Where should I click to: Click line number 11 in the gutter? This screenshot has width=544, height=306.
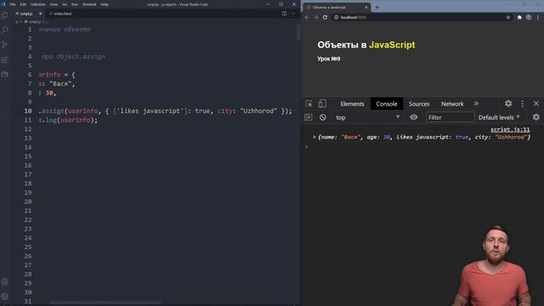pyautogui.click(x=28, y=120)
